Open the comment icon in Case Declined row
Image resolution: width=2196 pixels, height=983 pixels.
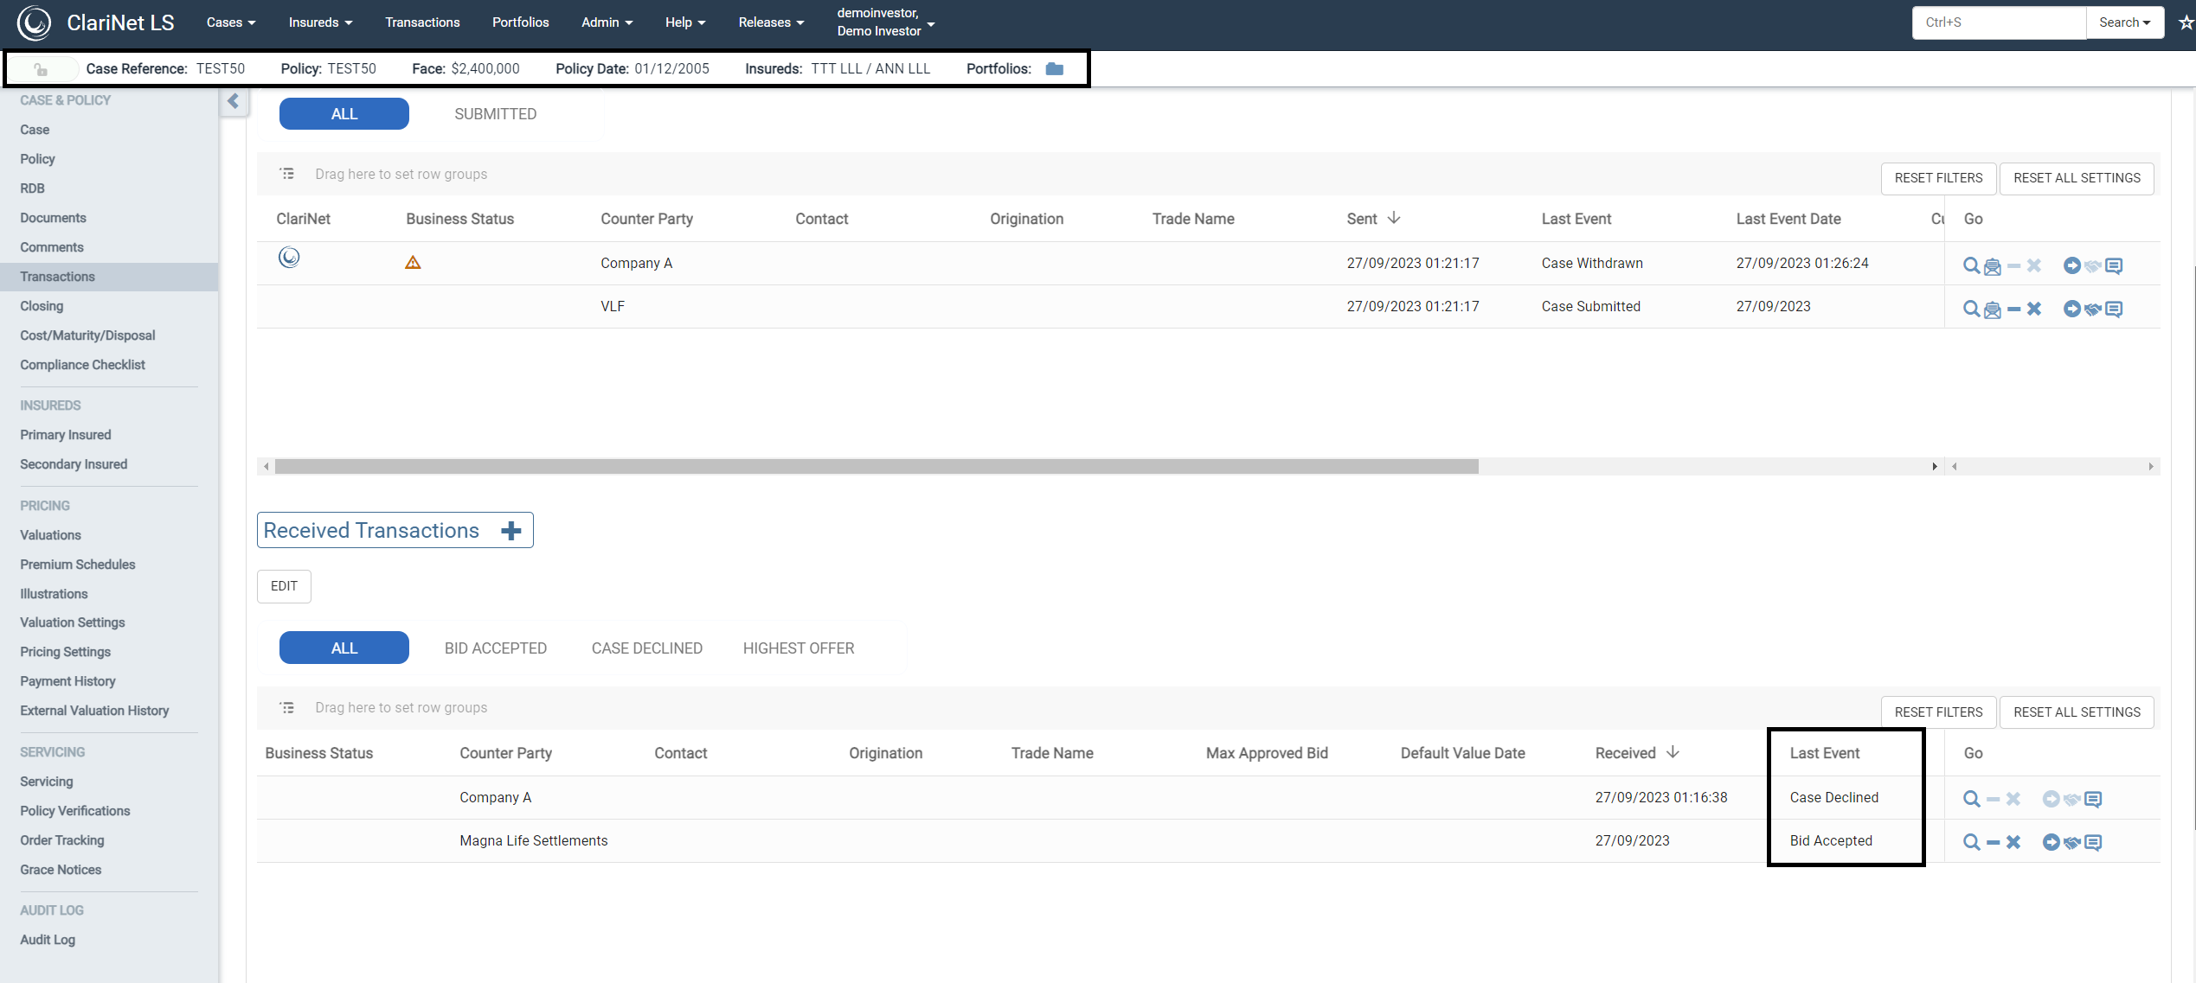(x=2093, y=799)
